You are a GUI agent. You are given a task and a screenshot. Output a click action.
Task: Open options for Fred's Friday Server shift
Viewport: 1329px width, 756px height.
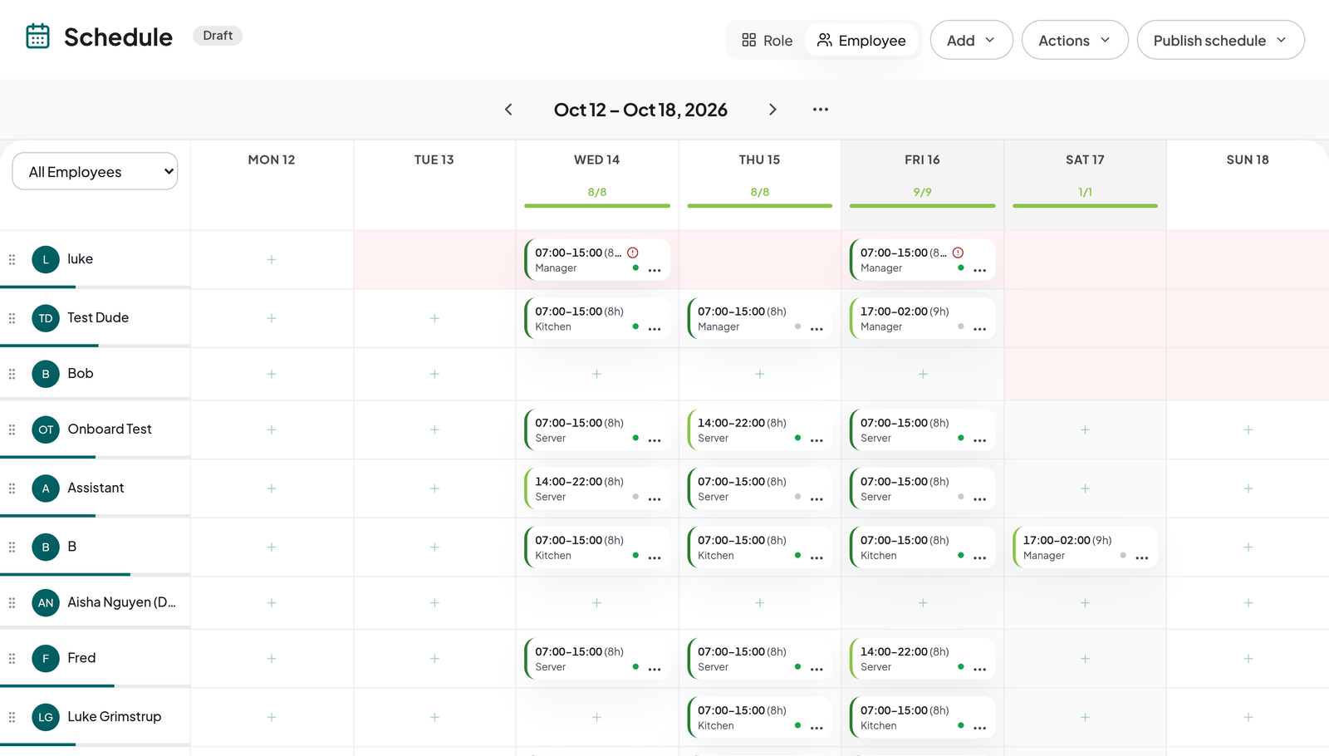pos(980,669)
